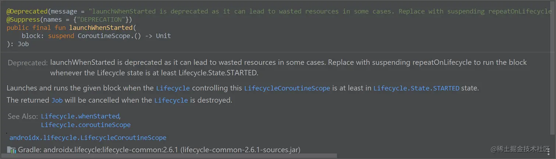Click the Job return type in signature
Image resolution: width=556 pixels, height=159 pixels.
[23, 44]
